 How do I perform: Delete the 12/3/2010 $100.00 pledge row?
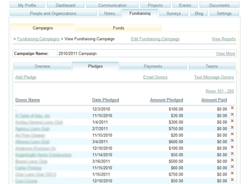pos(232,108)
